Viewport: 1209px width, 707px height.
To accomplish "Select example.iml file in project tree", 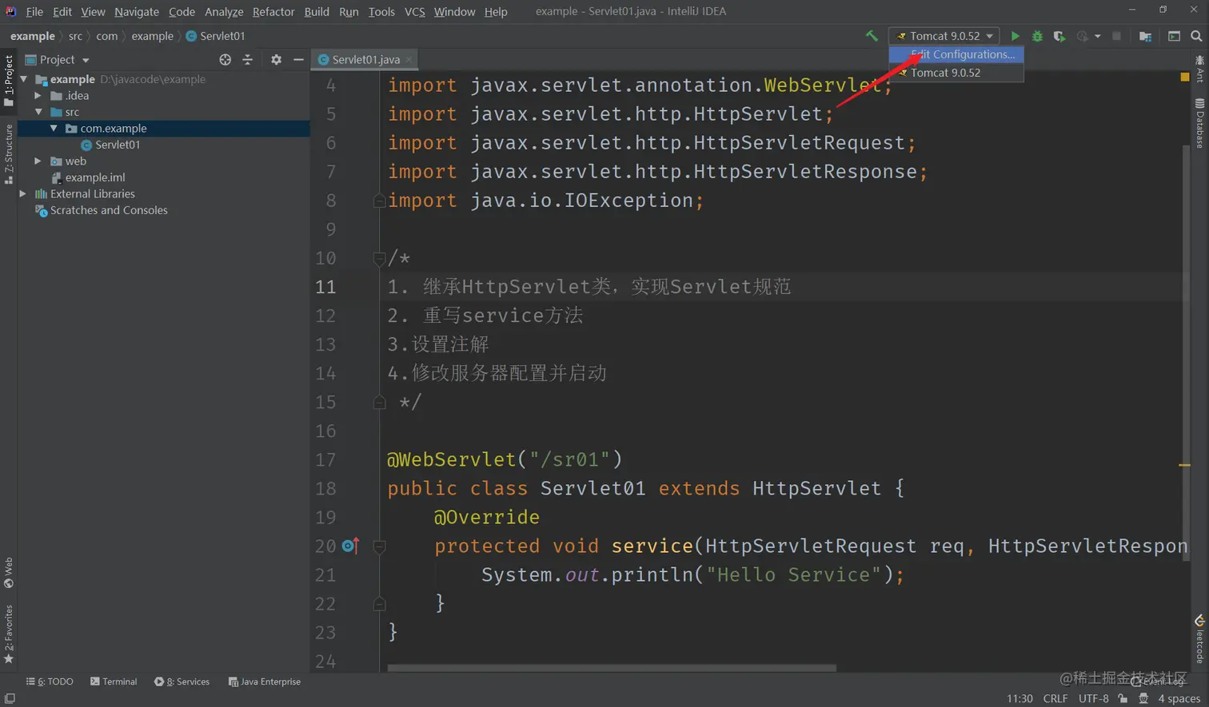I will pyautogui.click(x=88, y=177).
